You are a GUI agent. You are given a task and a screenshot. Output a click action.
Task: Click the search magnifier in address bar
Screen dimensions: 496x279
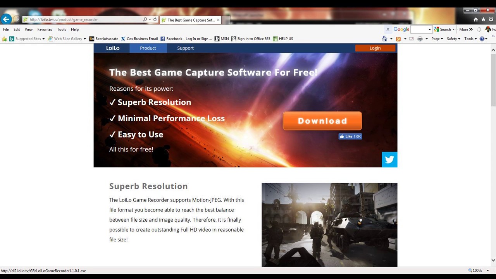pyautogui.click(x=145, y=19)
